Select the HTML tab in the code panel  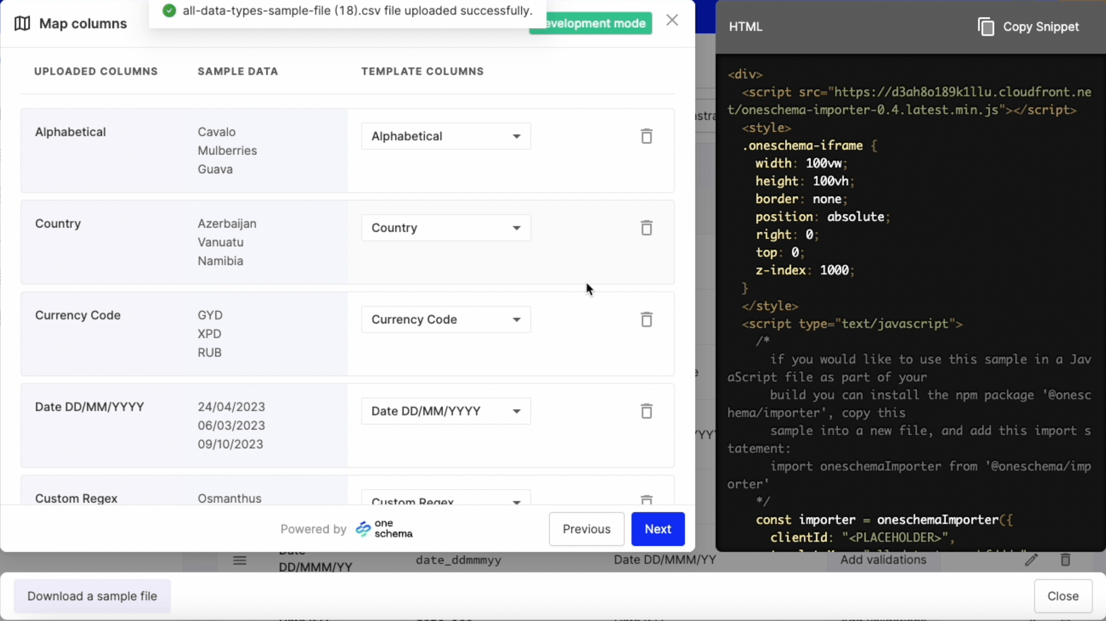point(745,27)
